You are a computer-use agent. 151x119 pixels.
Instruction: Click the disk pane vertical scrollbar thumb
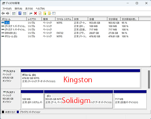click(149, 80)
